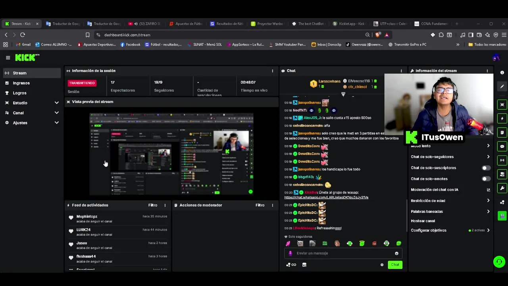Image resolution: width=508 pixels, height=286 pixels.
Task: Reload the page with browser refresh icon
Action: click(23, 35)
